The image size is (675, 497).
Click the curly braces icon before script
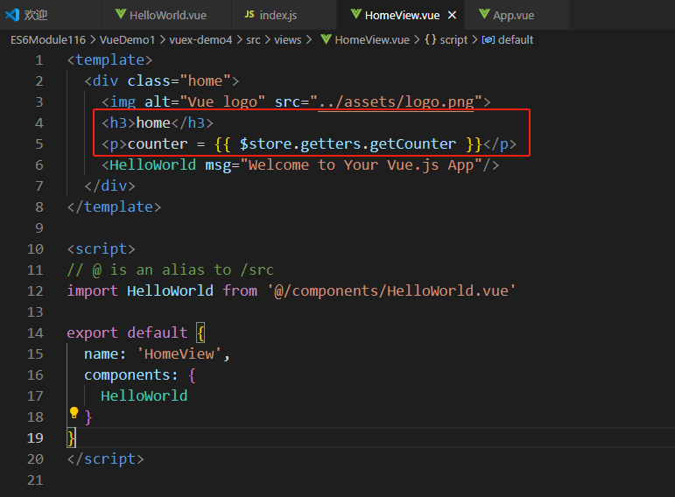click(431, 39)
